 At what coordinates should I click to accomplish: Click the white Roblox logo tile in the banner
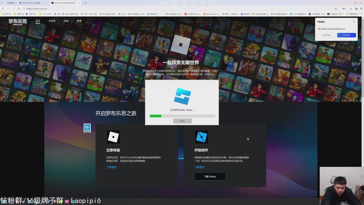pyautogui.click(x=180, y=45)
